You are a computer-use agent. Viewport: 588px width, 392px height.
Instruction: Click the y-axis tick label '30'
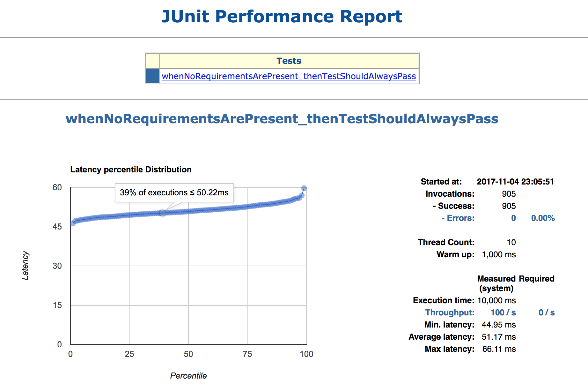(57, 266)
